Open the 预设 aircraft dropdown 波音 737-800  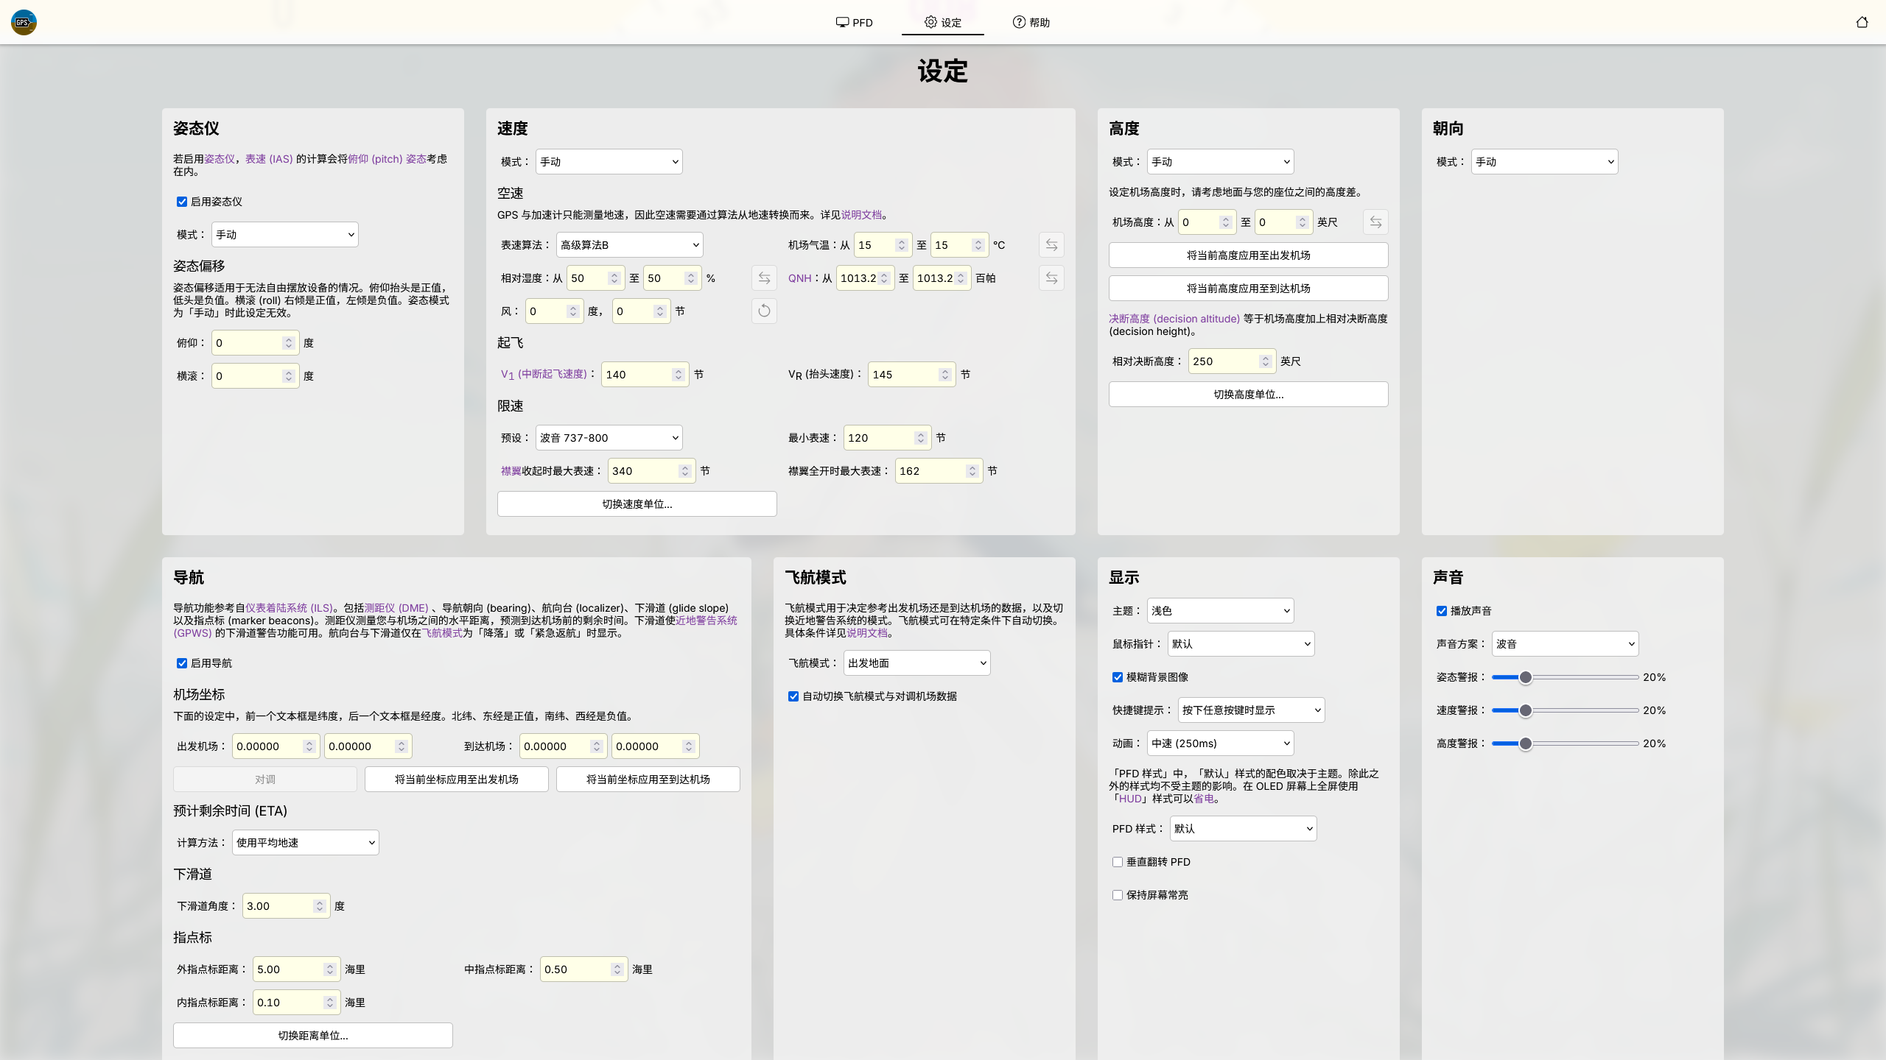point(609,438)
